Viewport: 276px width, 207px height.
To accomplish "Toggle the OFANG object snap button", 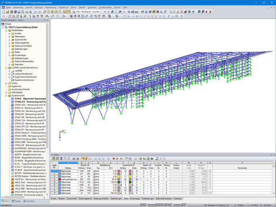I will click(x=168, y=205).
